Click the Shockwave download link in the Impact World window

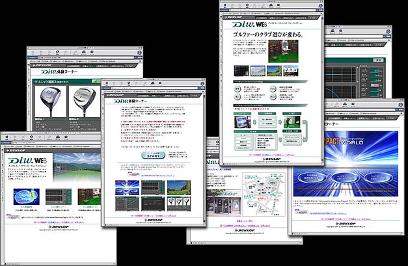[328, 213]
